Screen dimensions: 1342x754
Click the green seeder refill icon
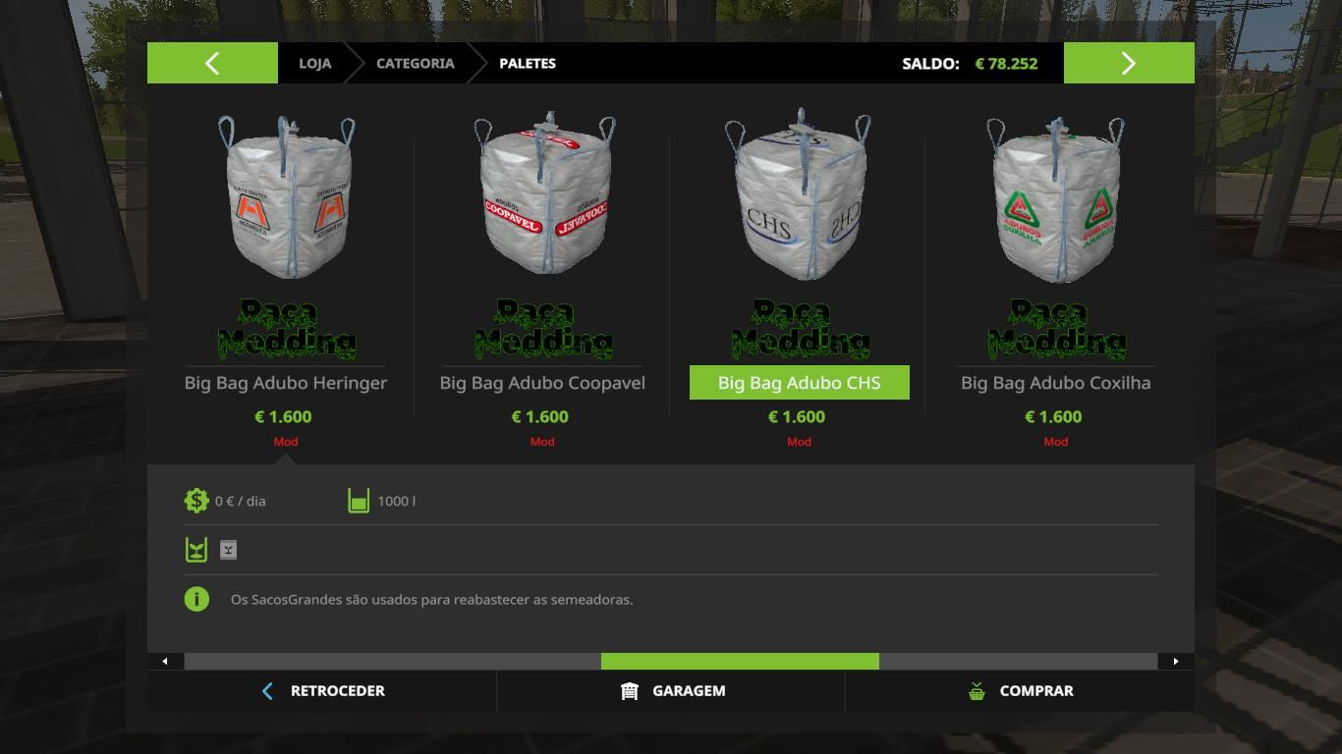click(196, 550)
